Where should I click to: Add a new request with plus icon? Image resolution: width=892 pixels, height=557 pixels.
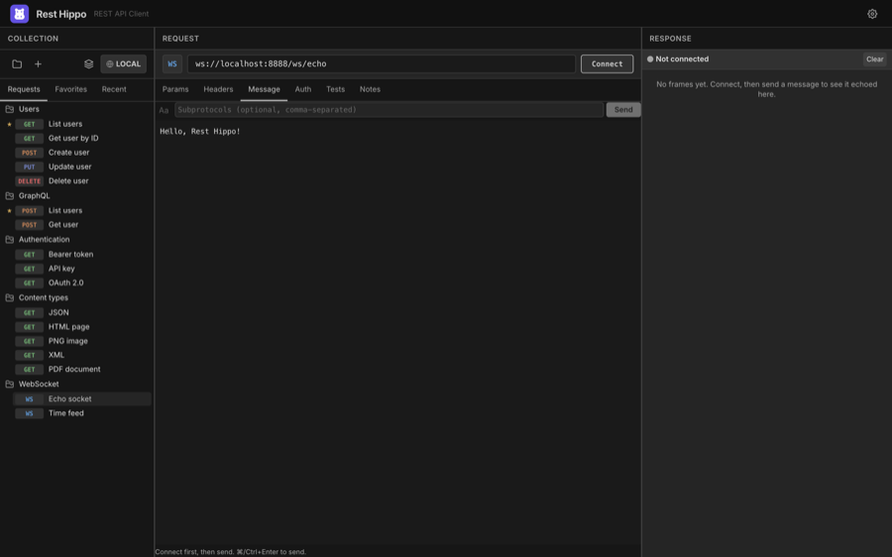[x=38, y=64]
